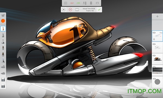The image size is (163, 98).
Task: Pick the fourth brush with dark tip
Action: point(3,48)
